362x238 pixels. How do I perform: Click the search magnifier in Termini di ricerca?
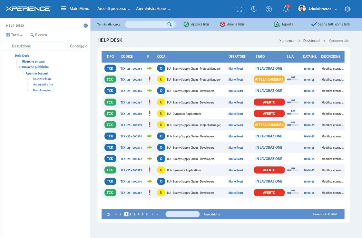pyautogui.click(x=170, y=24)
